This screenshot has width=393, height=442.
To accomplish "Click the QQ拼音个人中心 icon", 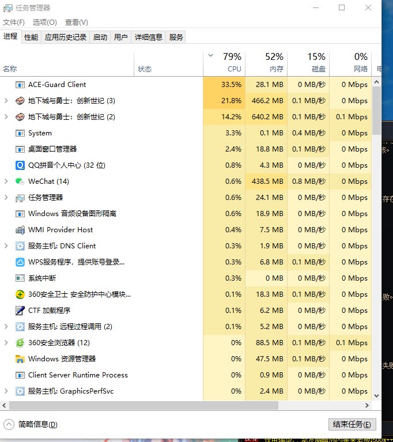I will pyautogui.click(x=20, y=165).
